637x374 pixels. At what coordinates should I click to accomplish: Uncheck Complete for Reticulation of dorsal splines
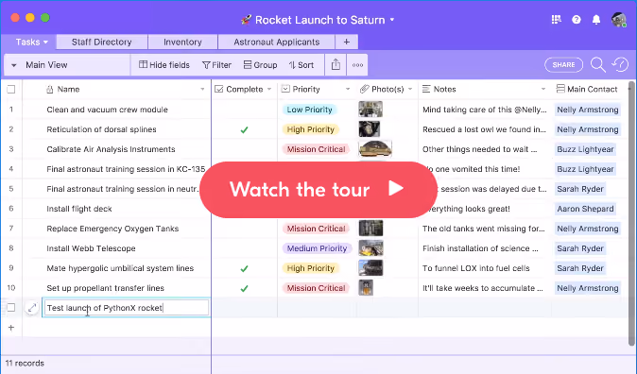(244, 129)
